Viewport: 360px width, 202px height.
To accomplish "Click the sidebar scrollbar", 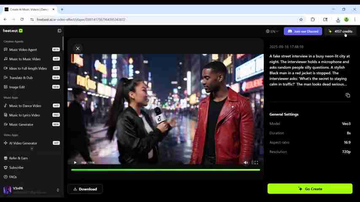I will 63,43.
